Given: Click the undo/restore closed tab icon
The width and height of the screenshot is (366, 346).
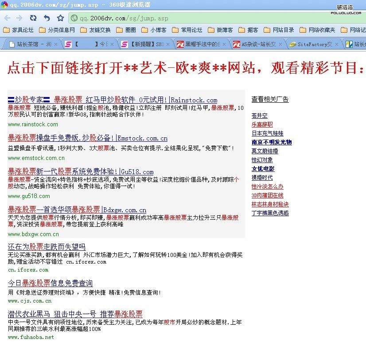Looking at the screenshot, I should pos(47,18).
